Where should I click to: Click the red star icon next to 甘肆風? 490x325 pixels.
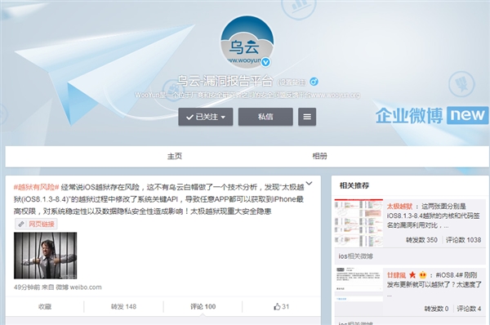coord(412,274)
